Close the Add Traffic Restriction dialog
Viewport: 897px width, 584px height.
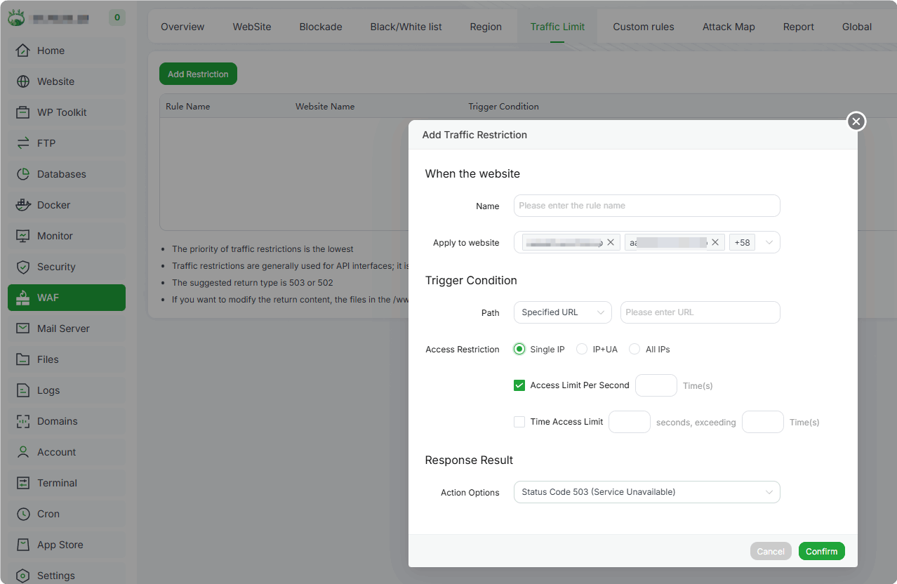pyautogui.click(x=856, y=121)
